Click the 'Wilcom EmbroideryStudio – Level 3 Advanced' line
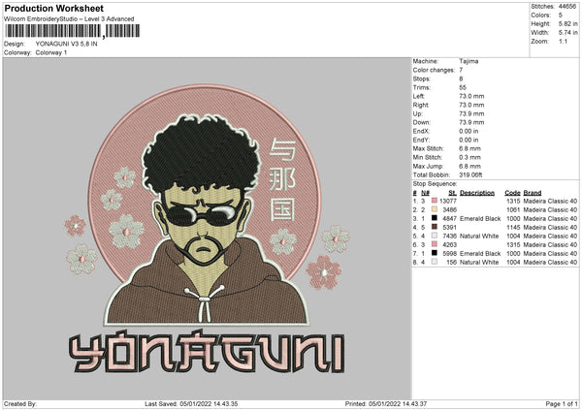582x411 pixels. [69, 19]
